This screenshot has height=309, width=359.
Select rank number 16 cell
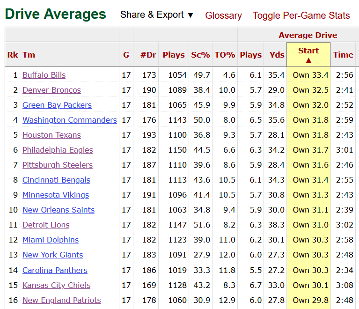(x=13, y=300)
